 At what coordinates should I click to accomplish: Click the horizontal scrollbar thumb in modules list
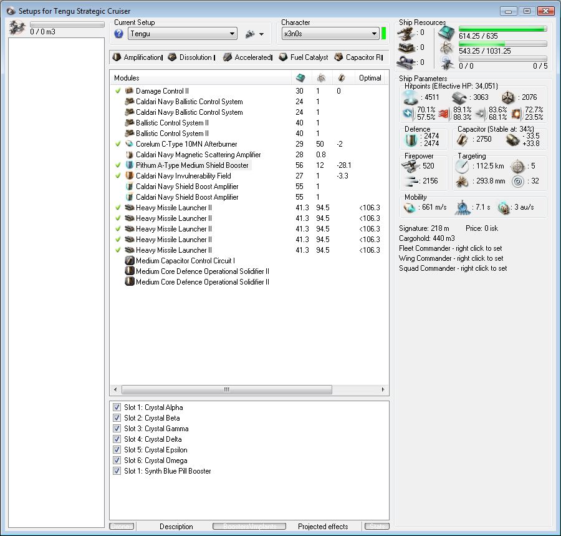tap(227, 389)
